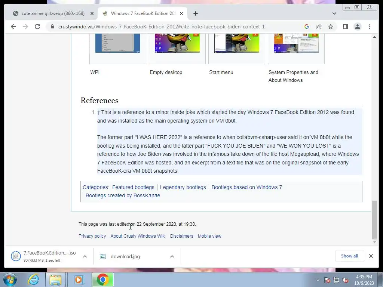The width and height of the screenshot is (383, 287).
Task: Open About Crusty Windows Wiki link
Action: point(138,236)
